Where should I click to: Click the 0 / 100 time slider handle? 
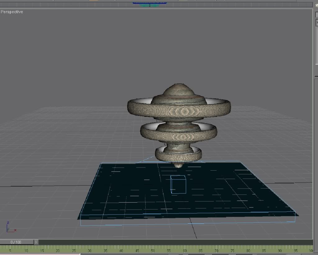click(16, 242)
